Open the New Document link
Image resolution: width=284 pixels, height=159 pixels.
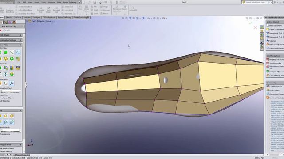[x=275, y=26]
